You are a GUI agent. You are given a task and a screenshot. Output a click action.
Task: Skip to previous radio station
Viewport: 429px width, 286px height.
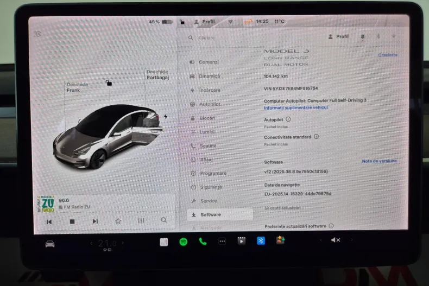pyautogui.click(x=49, y=222)
